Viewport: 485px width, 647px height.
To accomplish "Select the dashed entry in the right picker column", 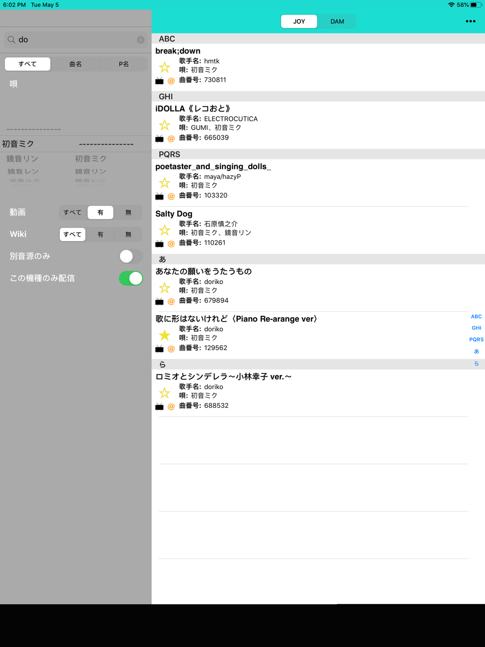I will 106,144.
